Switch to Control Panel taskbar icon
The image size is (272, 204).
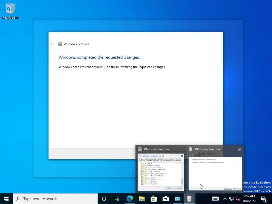tap(178, 199)
